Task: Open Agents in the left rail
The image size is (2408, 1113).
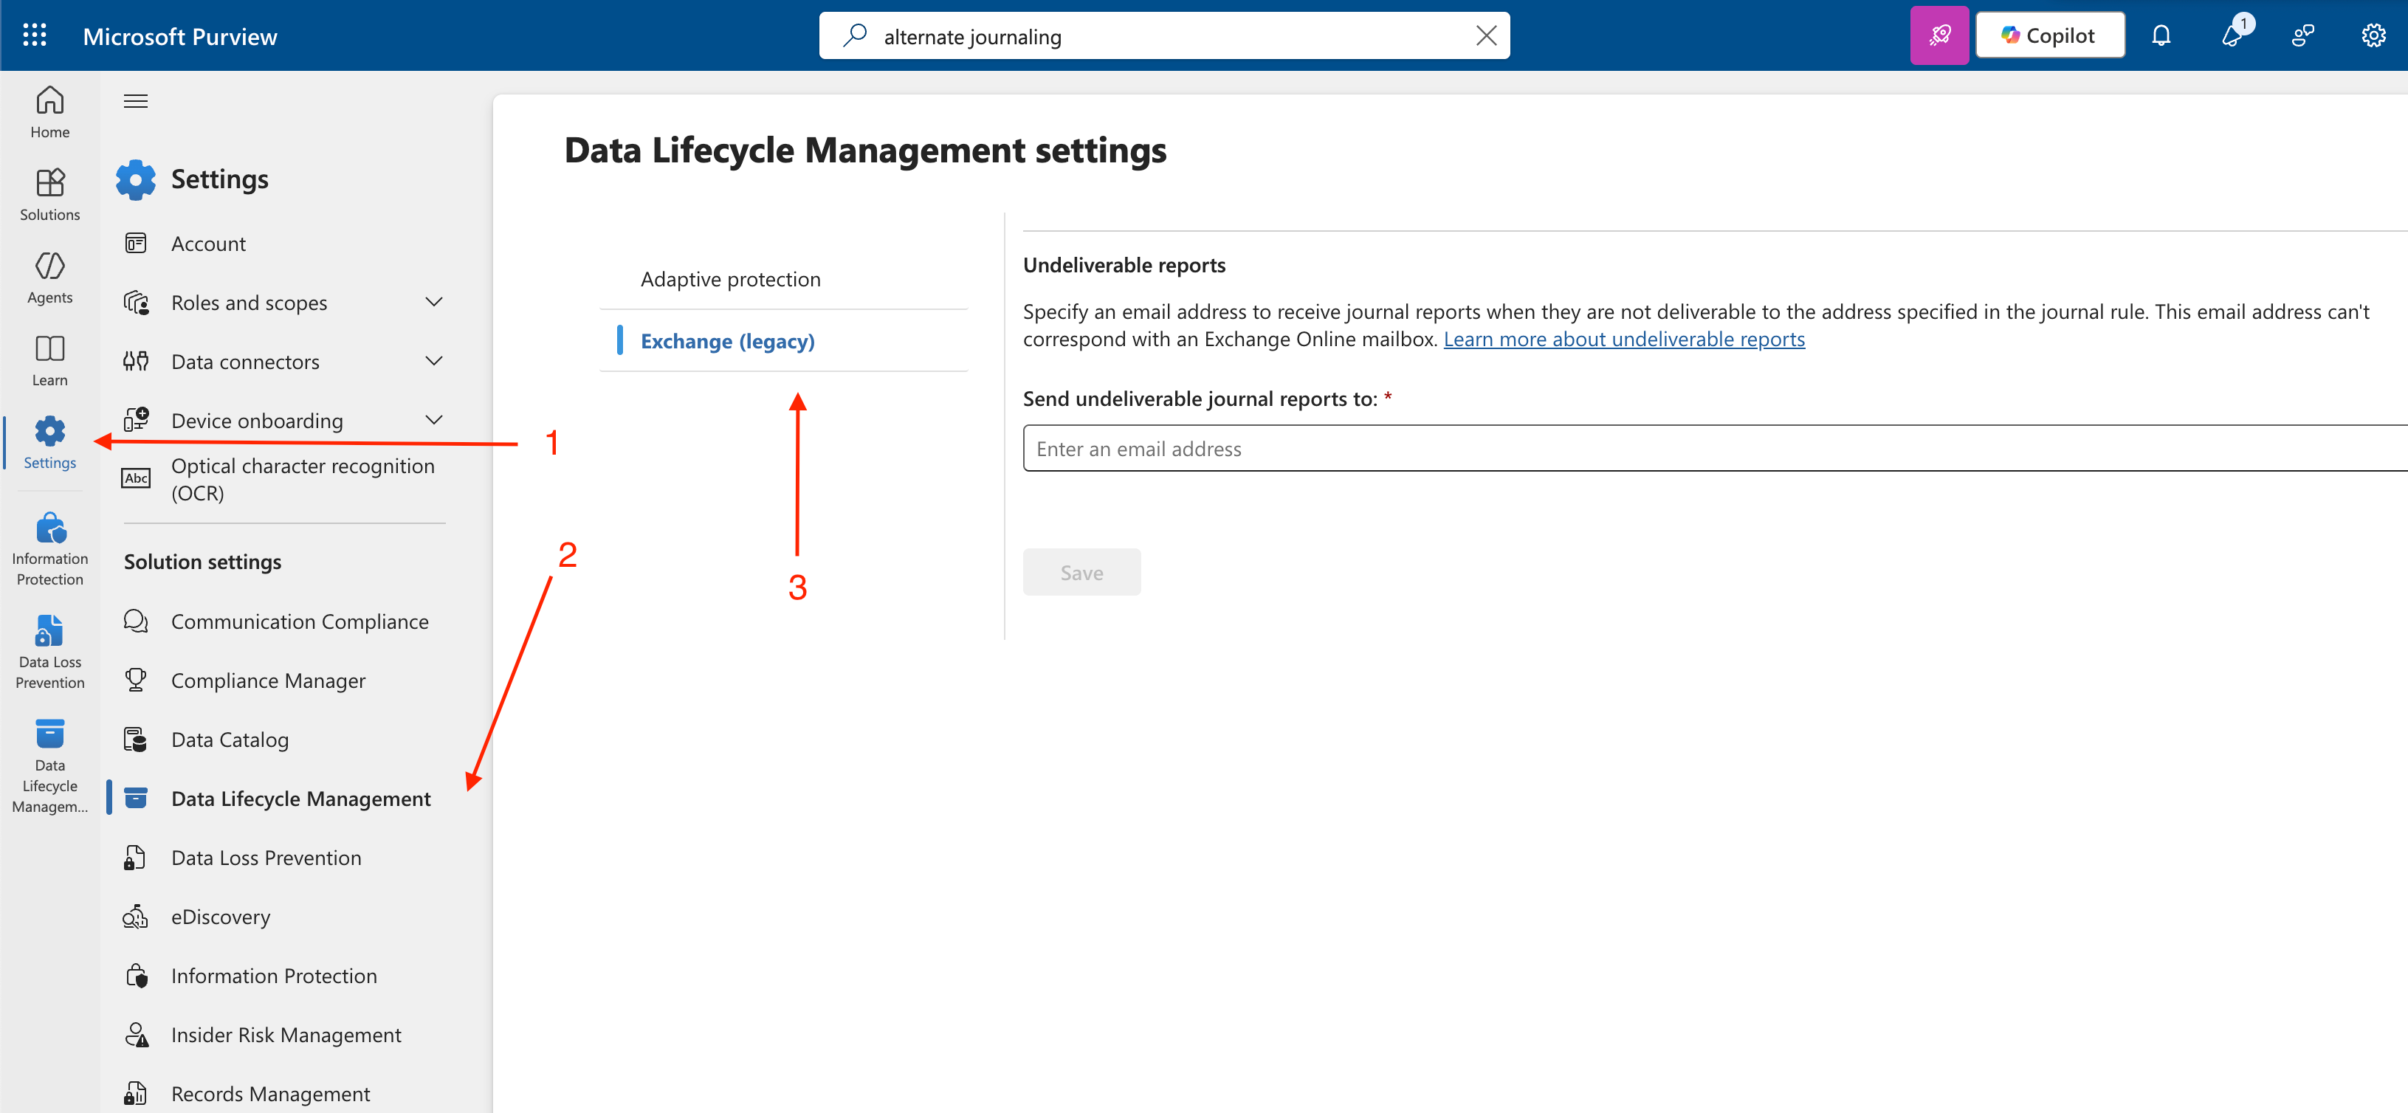Action: (49, 278)
